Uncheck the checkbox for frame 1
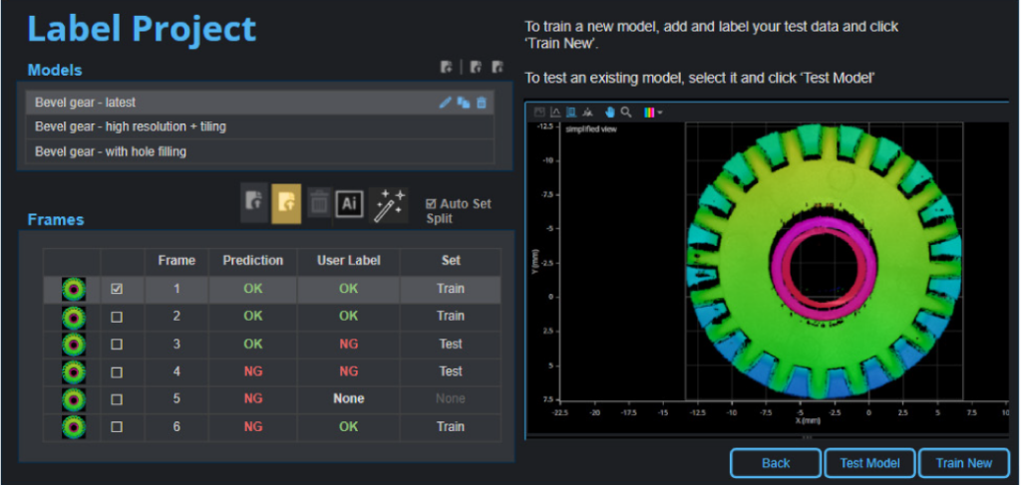This screenshot has width=1021, height=485. click(x=117, y=289)
